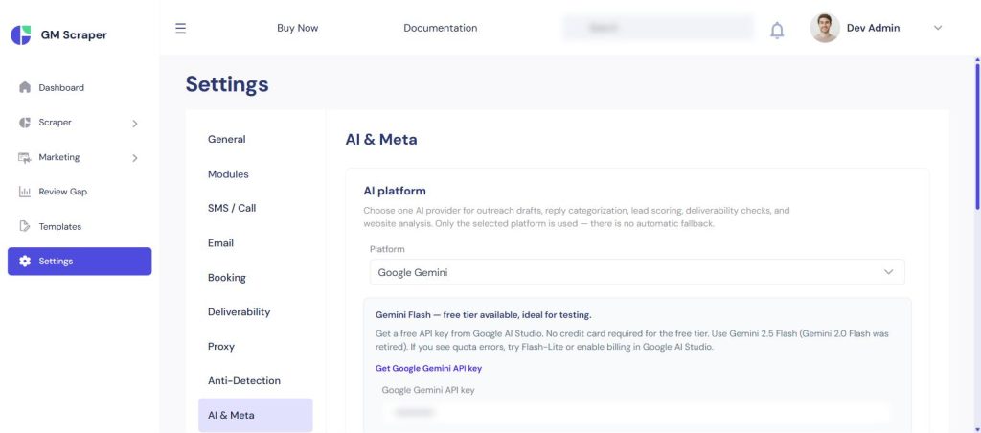Click the Google Gemini API key field

(637, 412)
